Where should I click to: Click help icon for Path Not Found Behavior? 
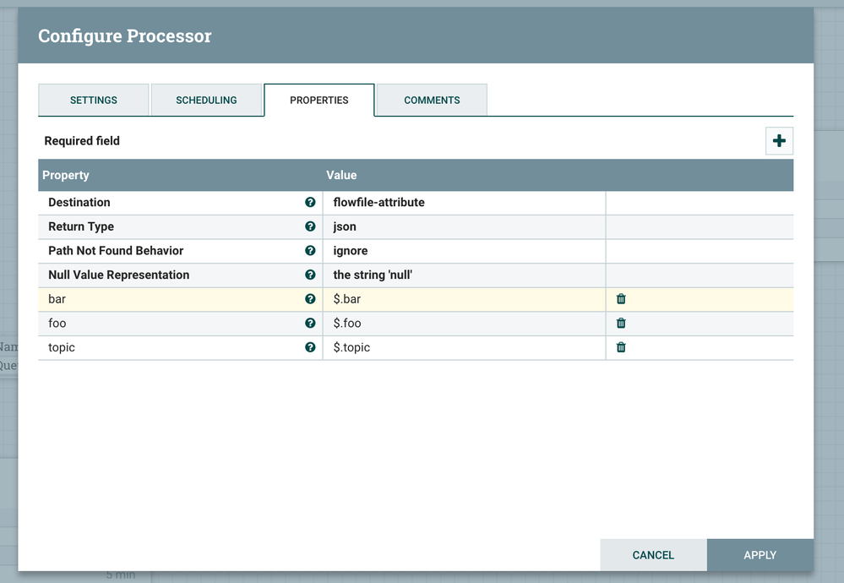[310, 251]
